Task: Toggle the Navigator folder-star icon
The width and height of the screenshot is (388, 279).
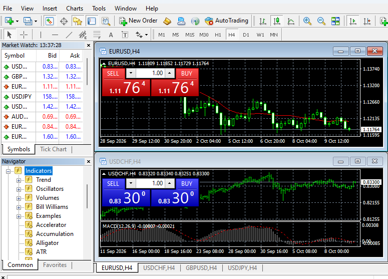Action: coord(78,21)
